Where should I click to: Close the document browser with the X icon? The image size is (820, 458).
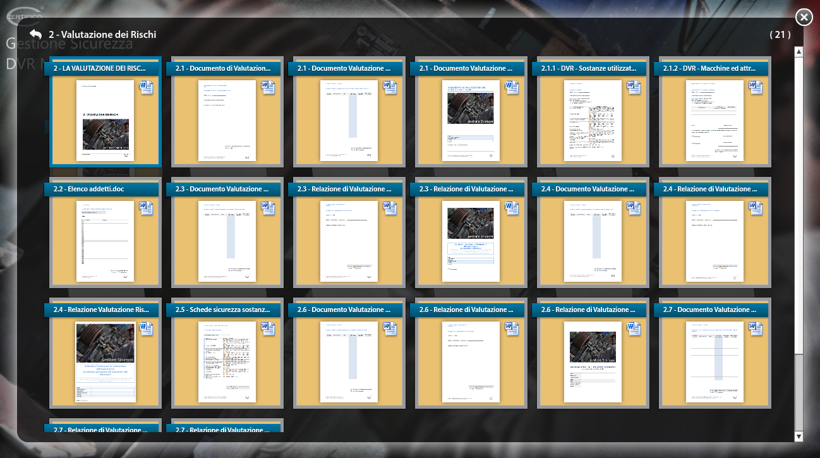click(804, 17)
